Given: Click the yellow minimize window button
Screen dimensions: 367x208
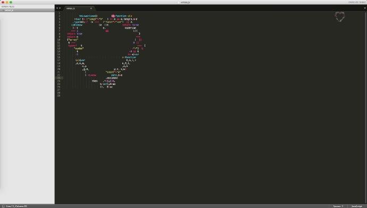Looking at the screenshot, I should [x=7, y=2].
